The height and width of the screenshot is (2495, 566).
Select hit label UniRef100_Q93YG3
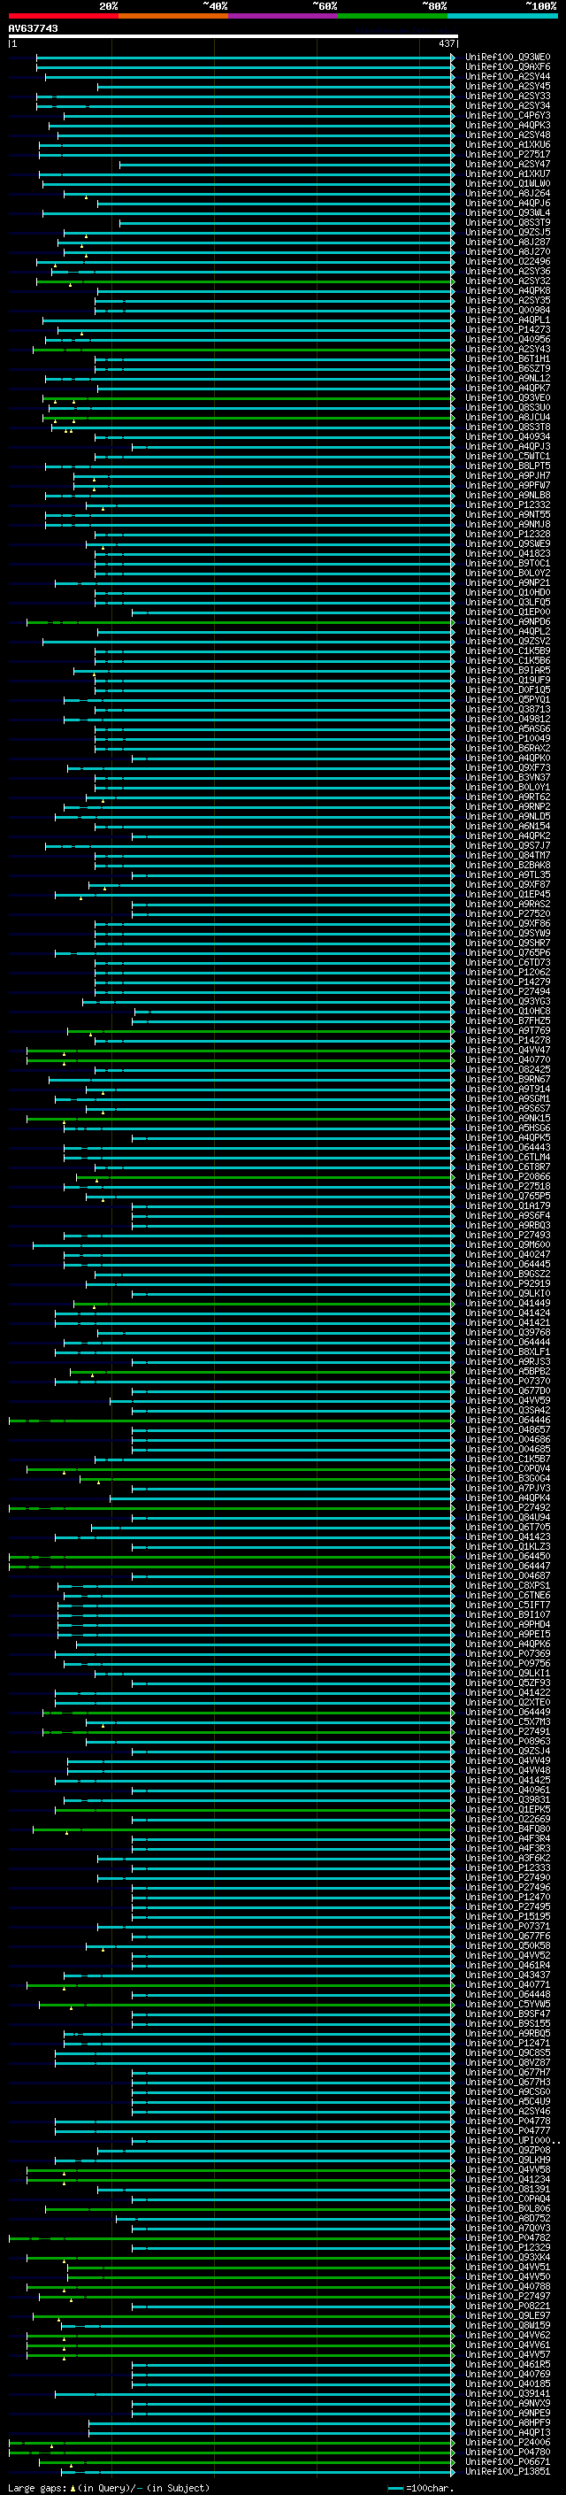pos(508,1002)
